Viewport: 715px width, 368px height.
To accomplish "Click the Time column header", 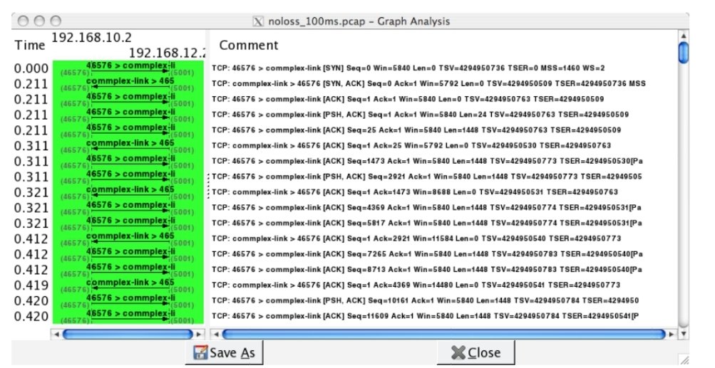I will pos(30,46).
